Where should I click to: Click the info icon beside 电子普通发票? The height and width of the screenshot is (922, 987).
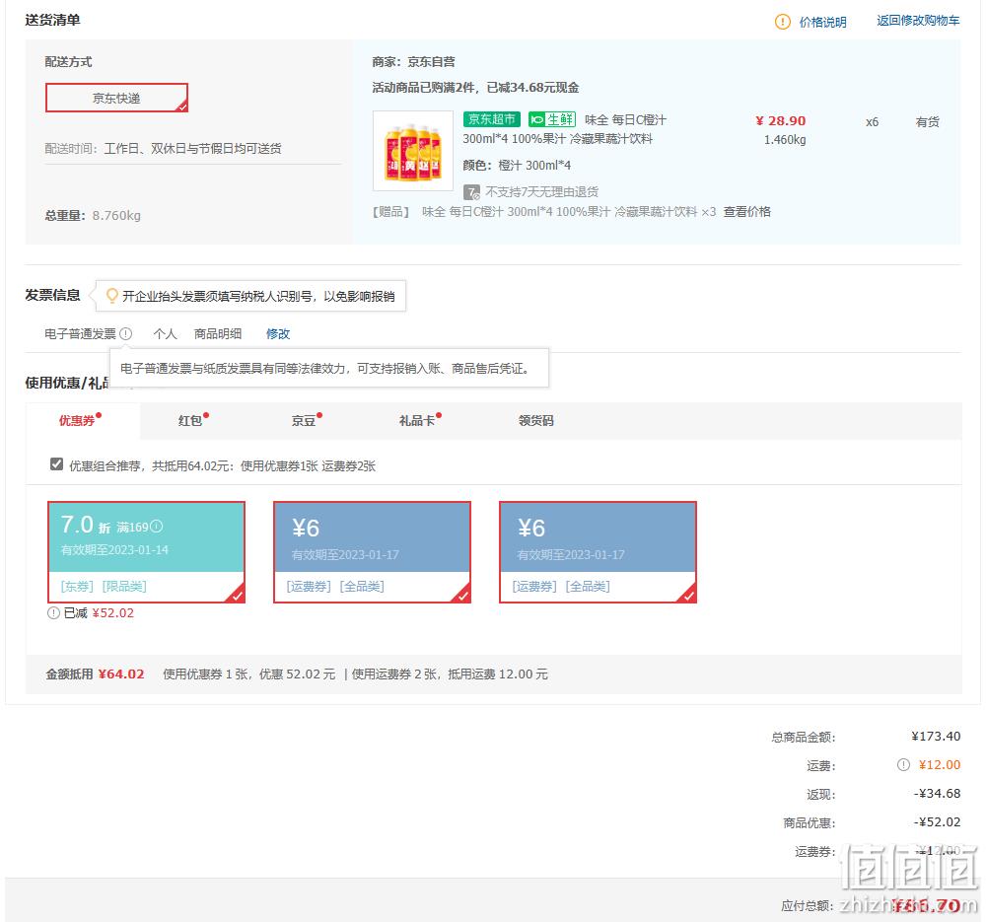point(126,333)
